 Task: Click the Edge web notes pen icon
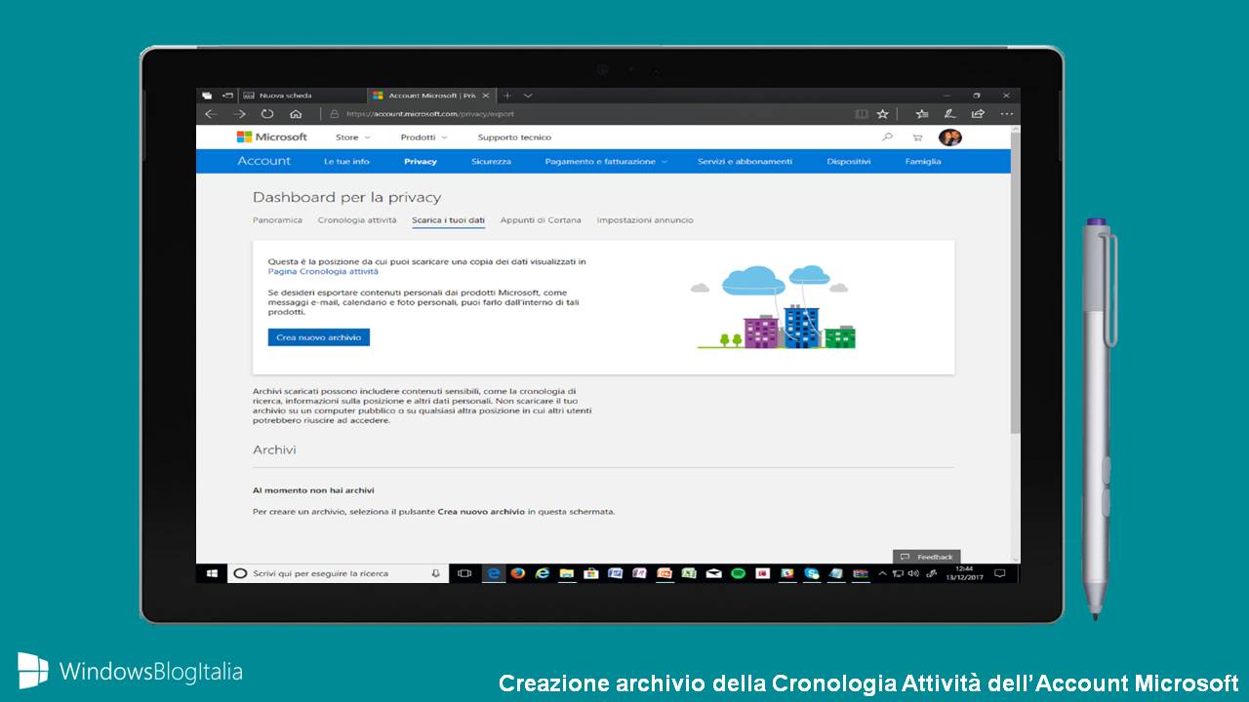tap(949, 113)
